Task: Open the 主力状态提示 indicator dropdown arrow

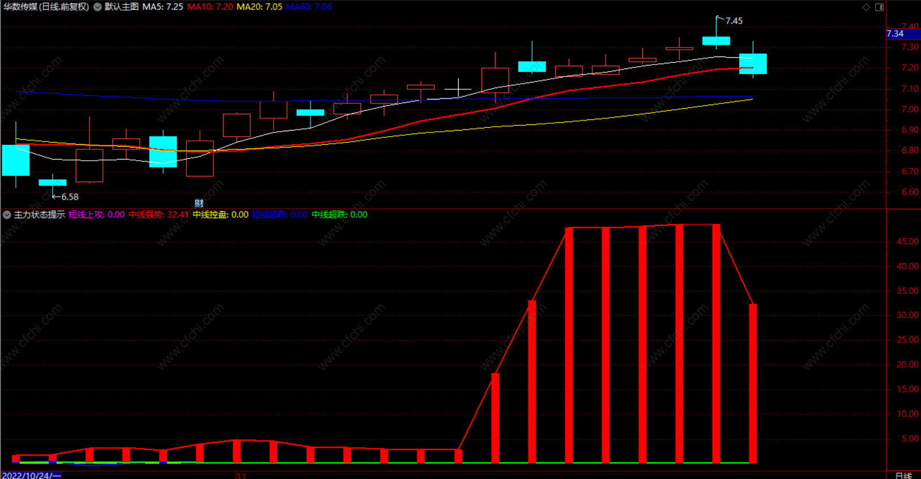Action: pos(7,215)
